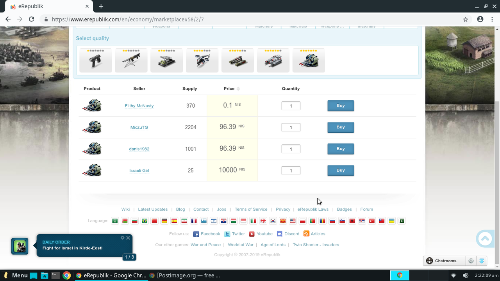Screen dimensions: 500x281
Task: Close the Daily Order popup
Action: click(128, 238)
